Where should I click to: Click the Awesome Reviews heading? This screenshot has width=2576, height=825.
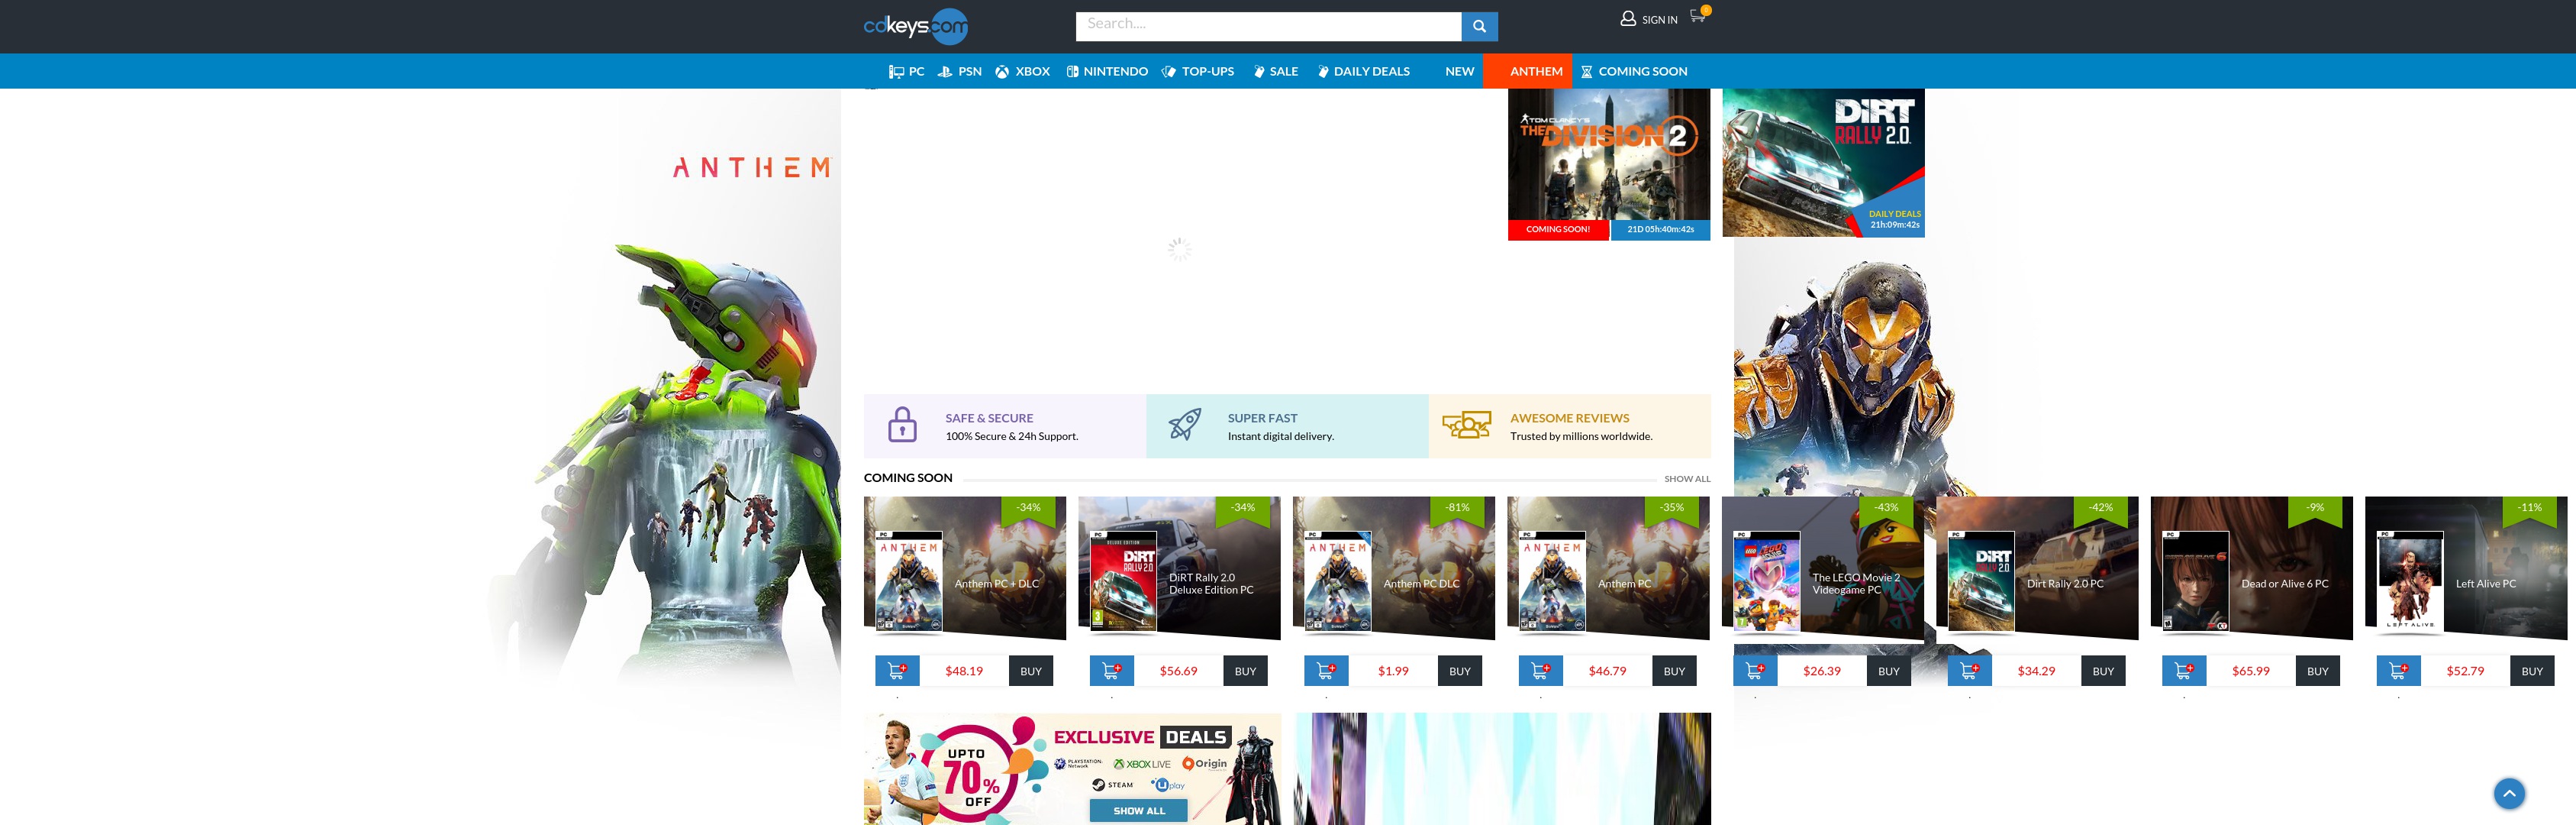point(1569,419)
